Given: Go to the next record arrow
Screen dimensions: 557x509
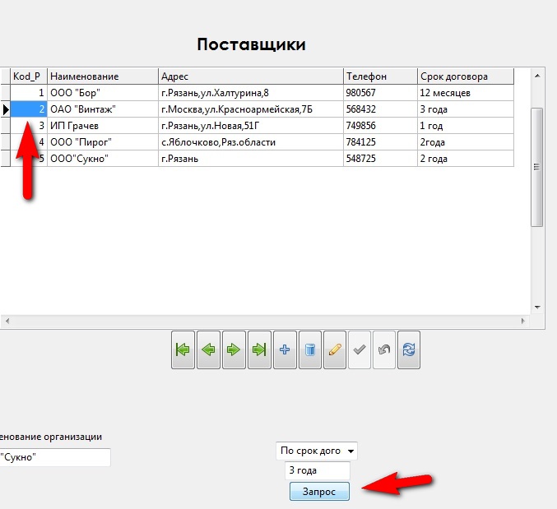Looking at the screenshot, I should (234, 350).
